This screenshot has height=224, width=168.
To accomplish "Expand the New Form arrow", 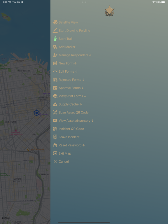I will (x=76, y=63).
